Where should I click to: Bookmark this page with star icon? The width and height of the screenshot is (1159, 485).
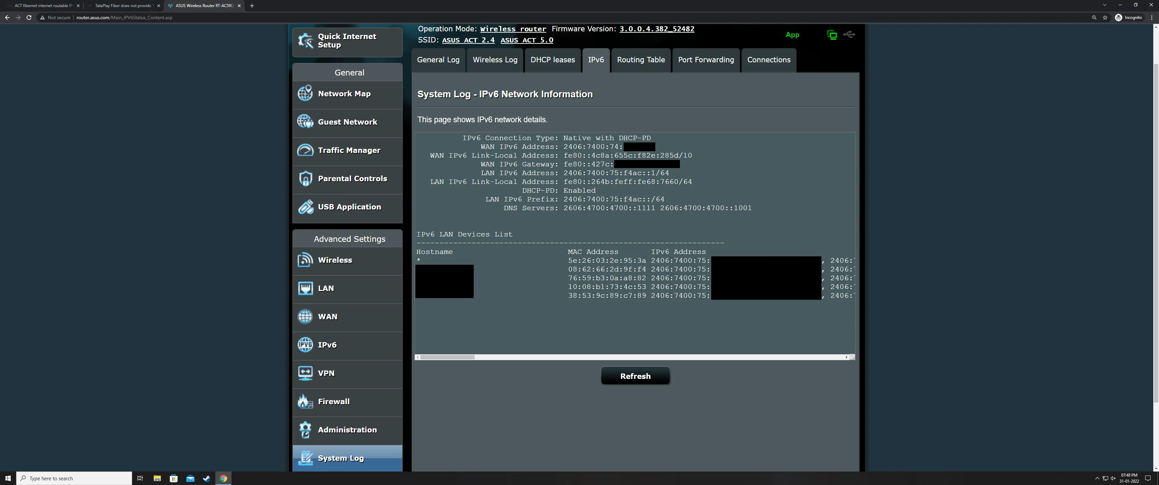click(x=1105, y=18)
